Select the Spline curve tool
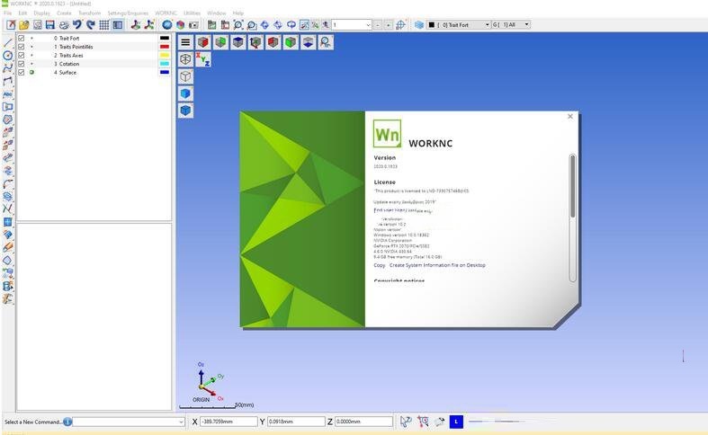The width and height of the screenshot is (708, 435). pos(8,68)
